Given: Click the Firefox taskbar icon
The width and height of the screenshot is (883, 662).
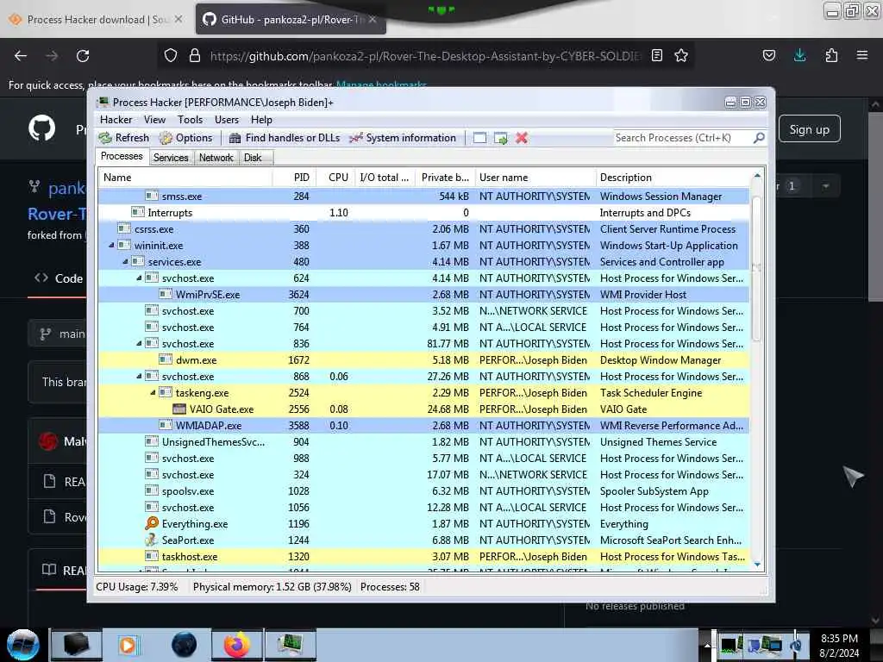Looking at the screenshot, I should (x=236, y=645).
